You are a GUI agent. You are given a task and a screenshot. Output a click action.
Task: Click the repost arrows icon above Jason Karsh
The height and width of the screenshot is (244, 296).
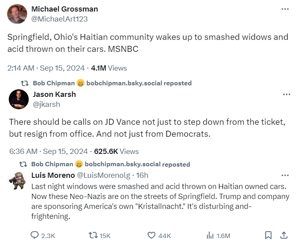click(x=25, y=83)
